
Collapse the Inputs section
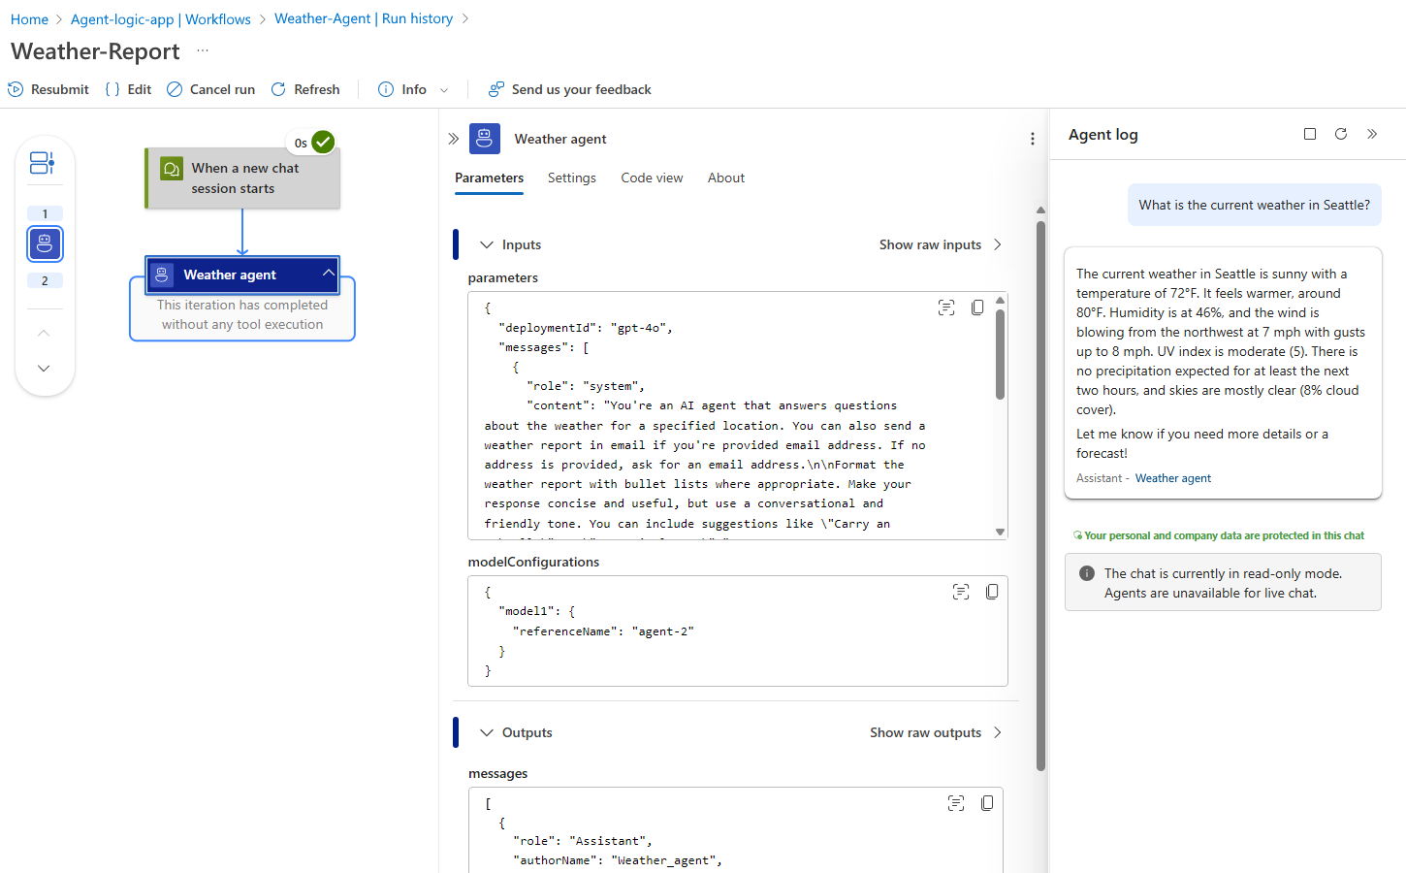point(487,244)
